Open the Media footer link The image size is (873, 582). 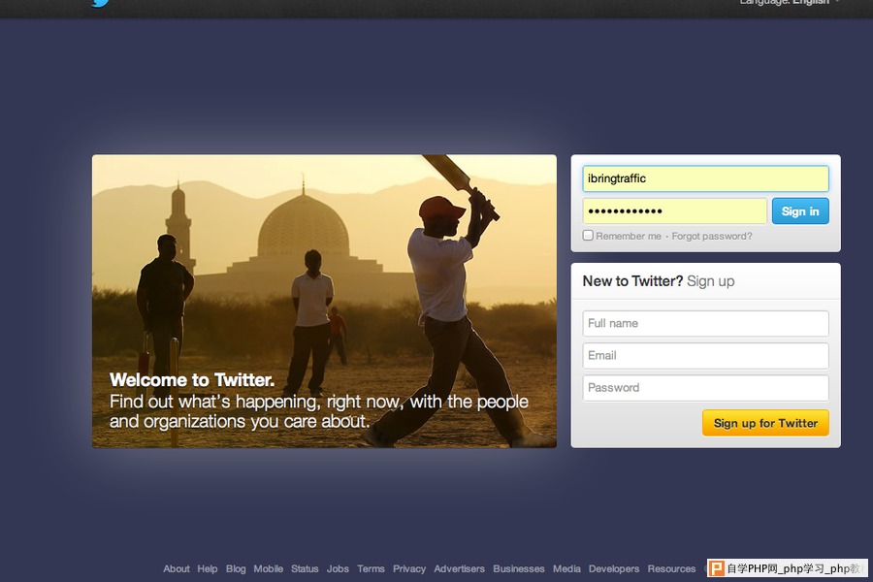click(566, 568)
